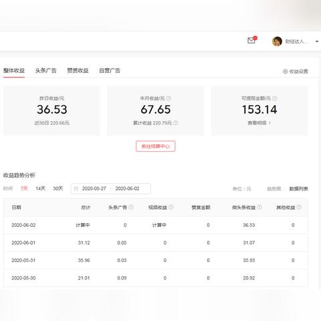Toggle view to 趋势图 chart mode

coord(274,189)
